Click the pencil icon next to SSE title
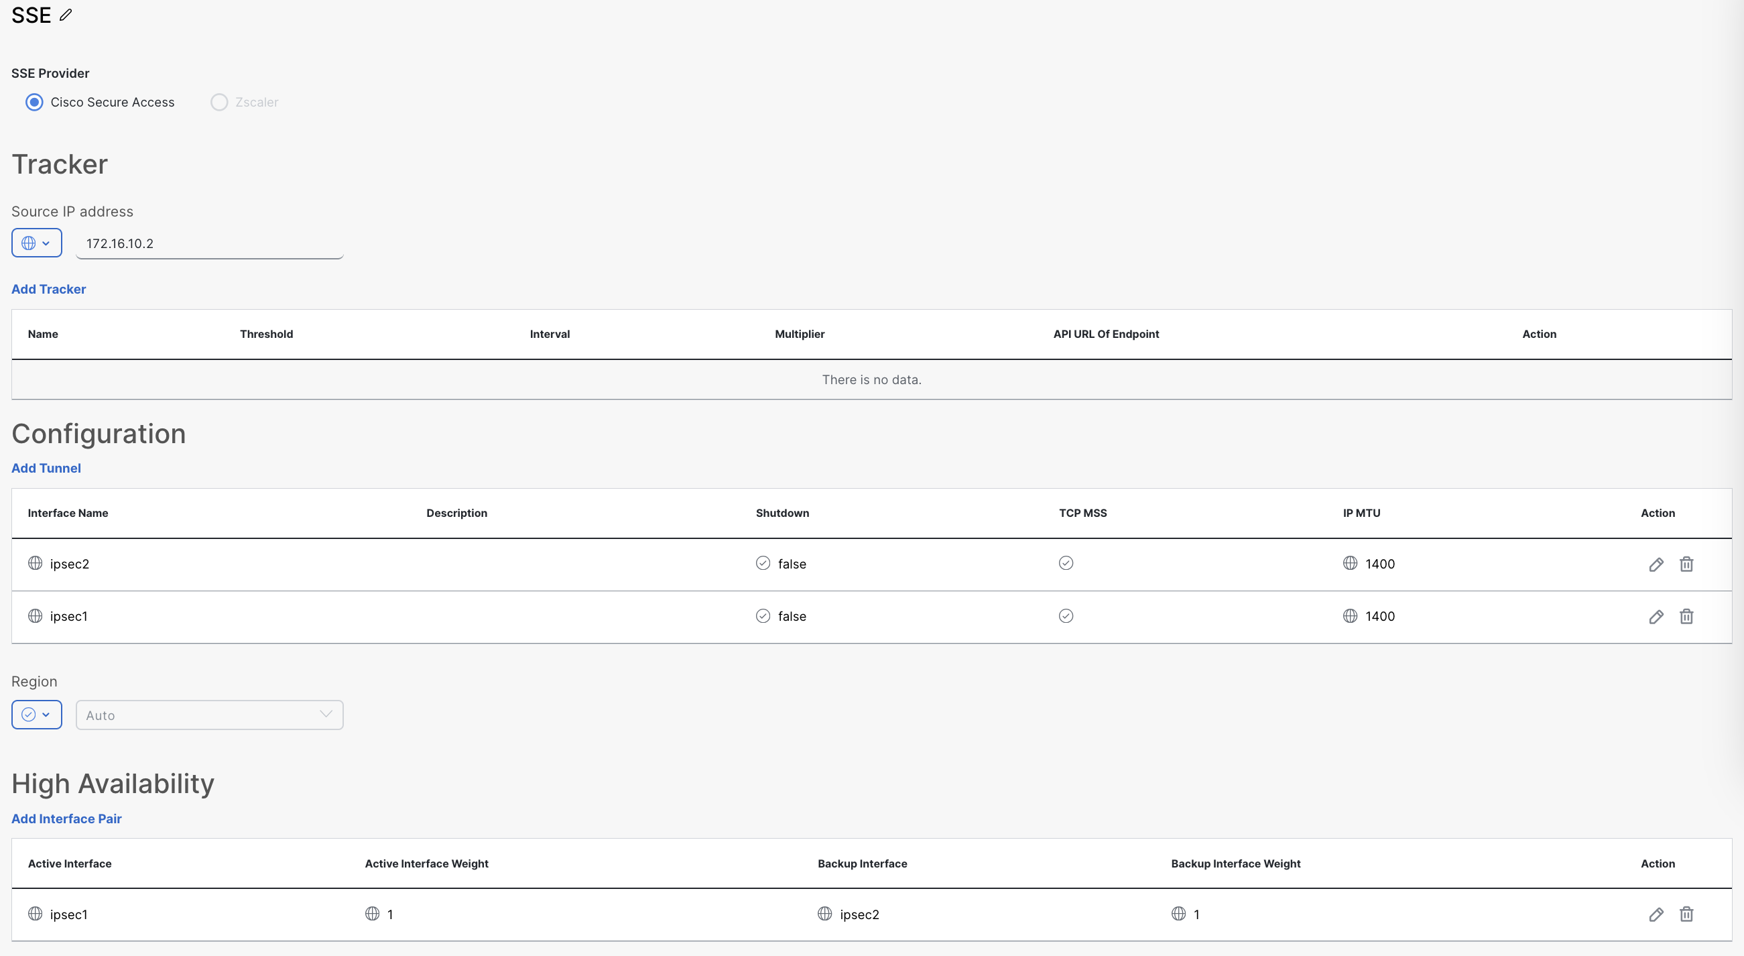 point(66,15)
